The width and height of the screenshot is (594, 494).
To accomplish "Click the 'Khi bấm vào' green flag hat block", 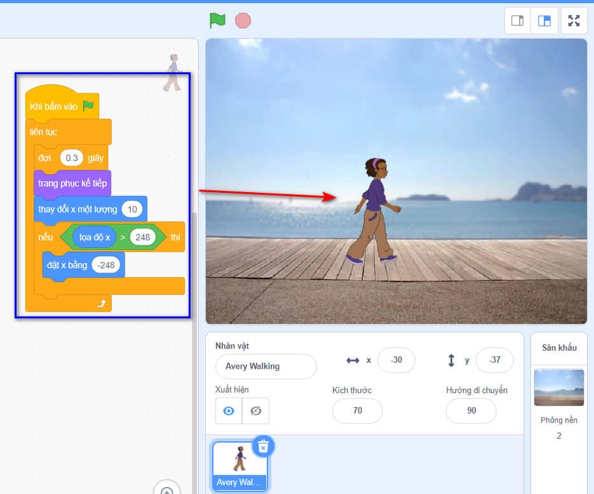I will pos(54,107).
